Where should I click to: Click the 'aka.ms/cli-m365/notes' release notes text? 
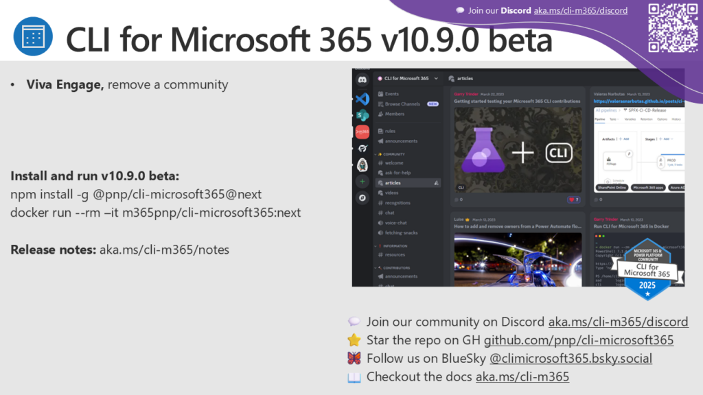tap(164, 250)
